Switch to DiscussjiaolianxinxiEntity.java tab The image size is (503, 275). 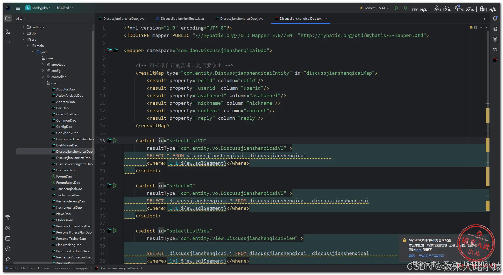point(180,18)
